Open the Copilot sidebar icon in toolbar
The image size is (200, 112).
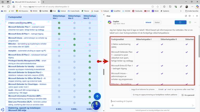point(197,7)
